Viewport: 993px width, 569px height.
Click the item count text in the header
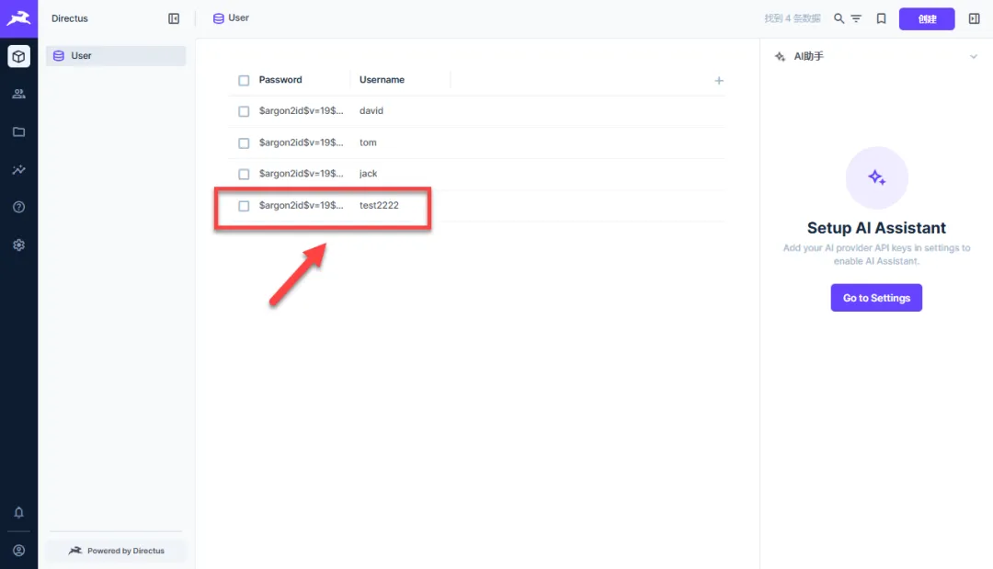click(x=793, y=18)
